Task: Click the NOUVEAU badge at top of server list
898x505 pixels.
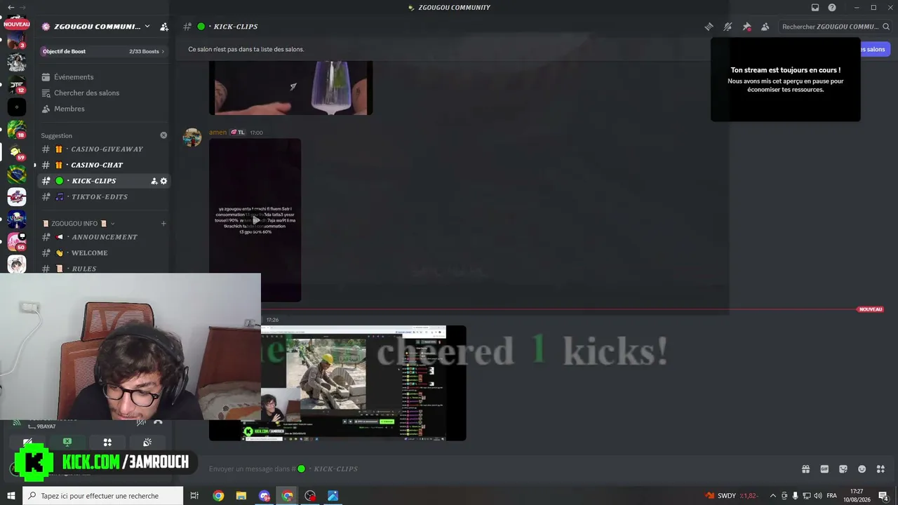Action: click(17, 24)
